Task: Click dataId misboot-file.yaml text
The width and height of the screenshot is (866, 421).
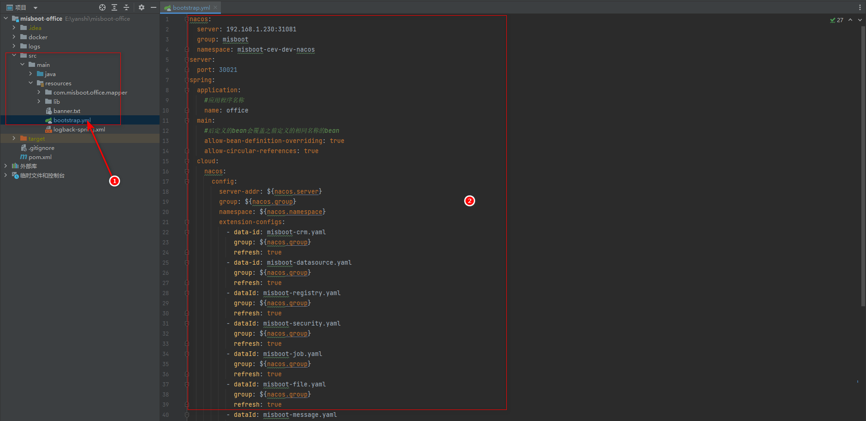Action: point(294,384)
